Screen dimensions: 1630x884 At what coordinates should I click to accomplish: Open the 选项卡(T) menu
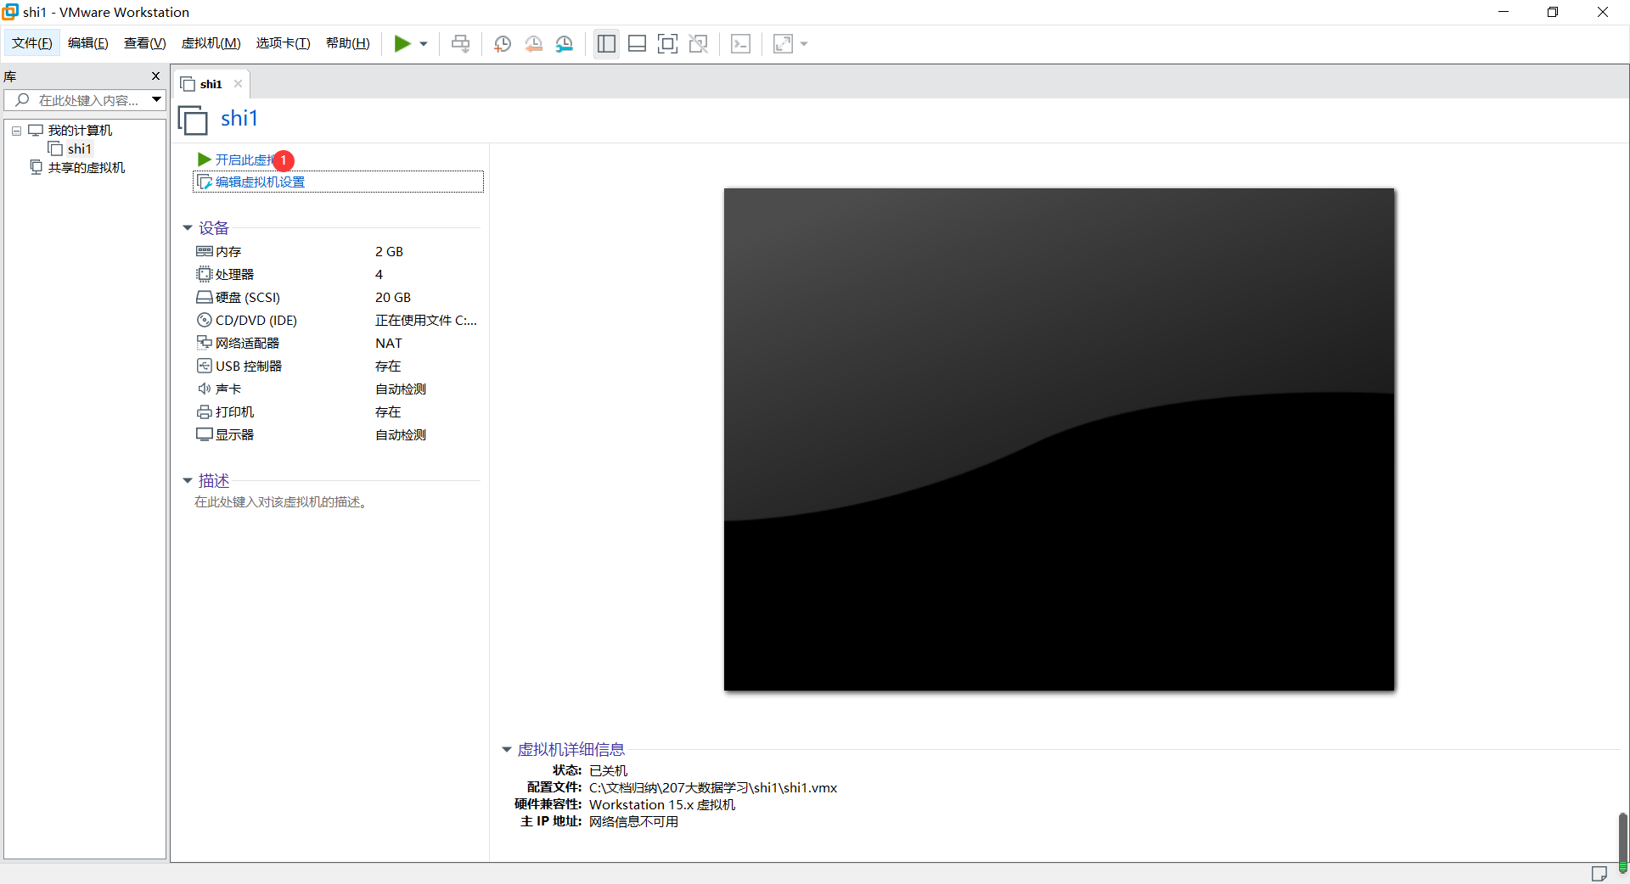pyautogui.click(x=284, y=43)
